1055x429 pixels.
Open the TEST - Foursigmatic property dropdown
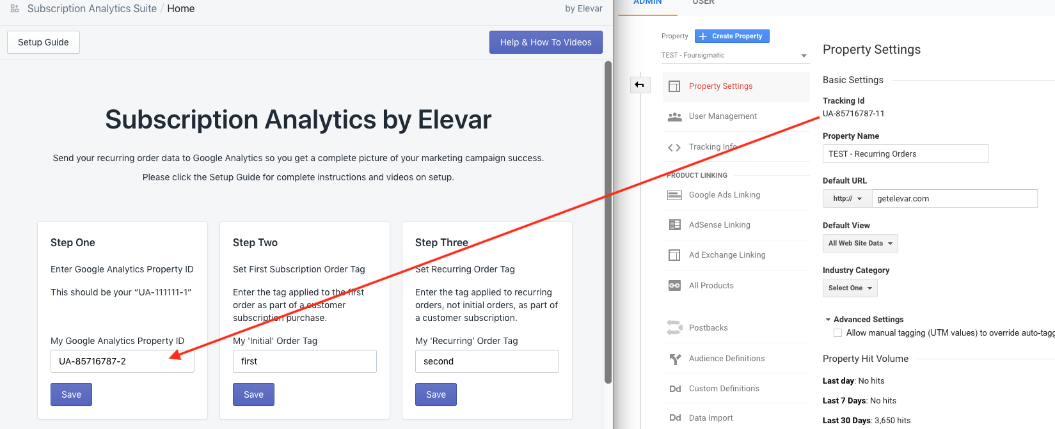734,56
